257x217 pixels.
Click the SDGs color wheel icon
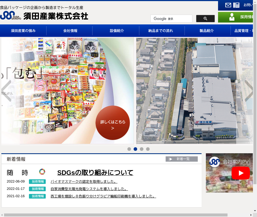coord(42,172)
